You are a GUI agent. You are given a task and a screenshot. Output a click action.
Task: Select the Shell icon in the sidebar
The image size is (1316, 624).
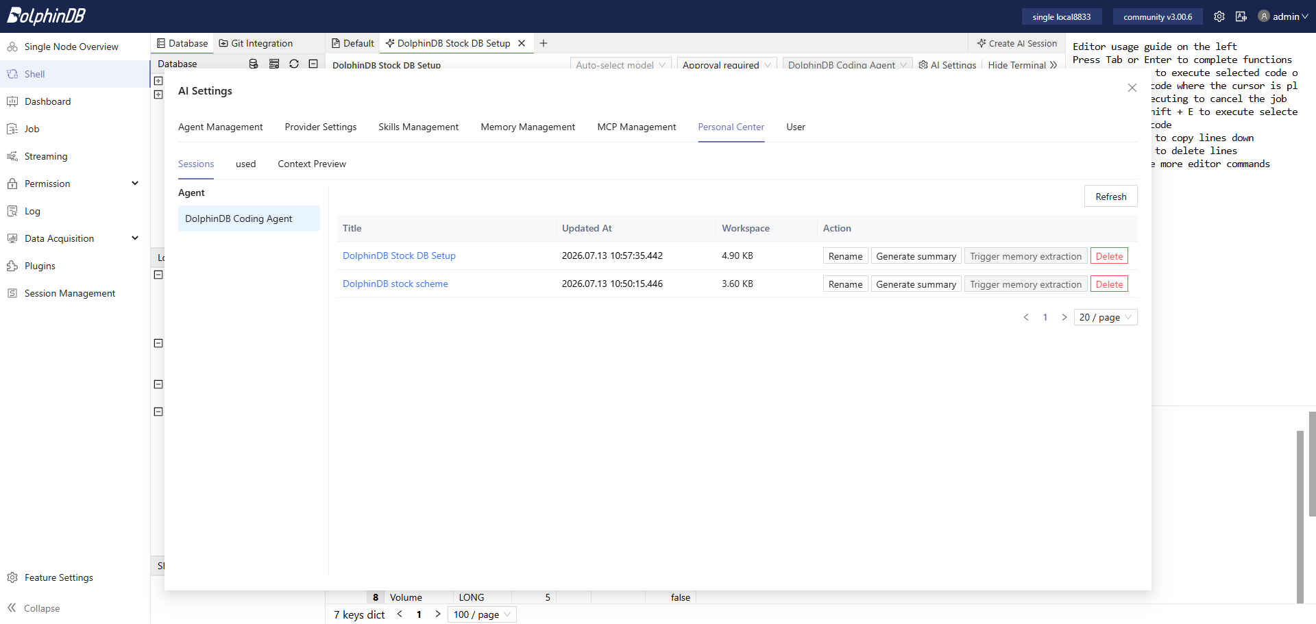coord(12,74)
